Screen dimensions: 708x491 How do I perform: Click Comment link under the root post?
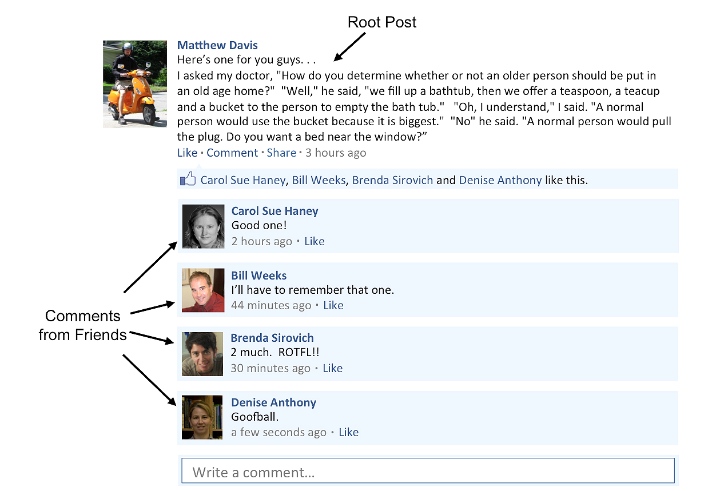point(232,153)
